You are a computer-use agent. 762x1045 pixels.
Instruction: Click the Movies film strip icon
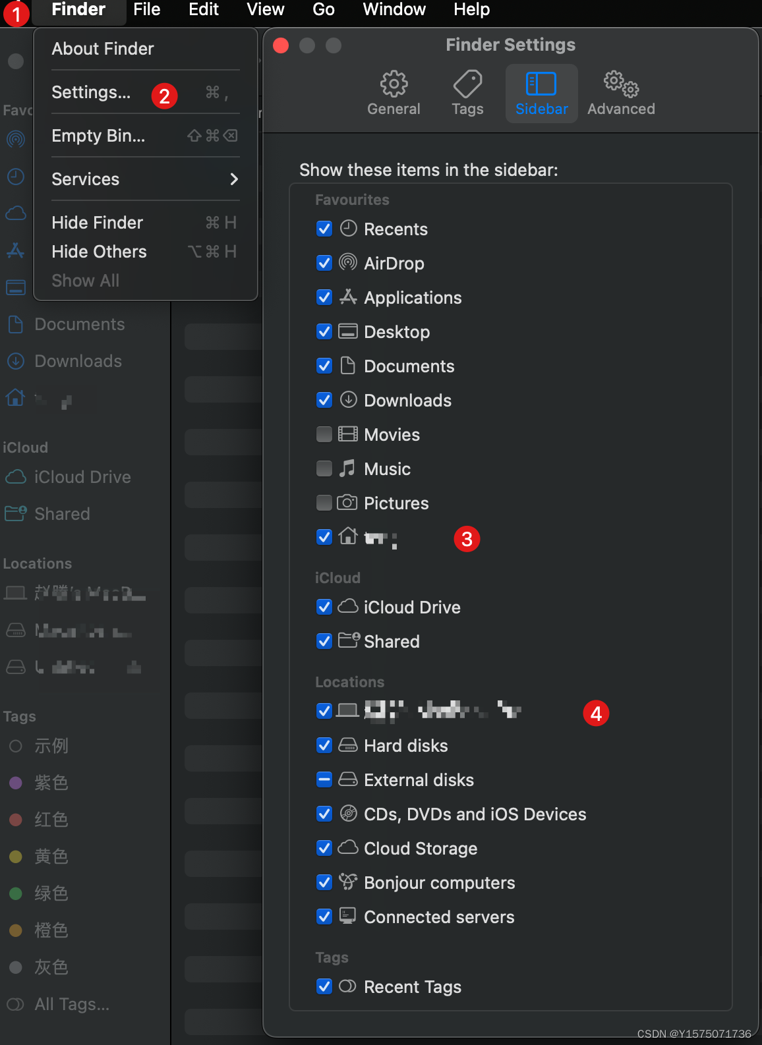click(348, 434)
